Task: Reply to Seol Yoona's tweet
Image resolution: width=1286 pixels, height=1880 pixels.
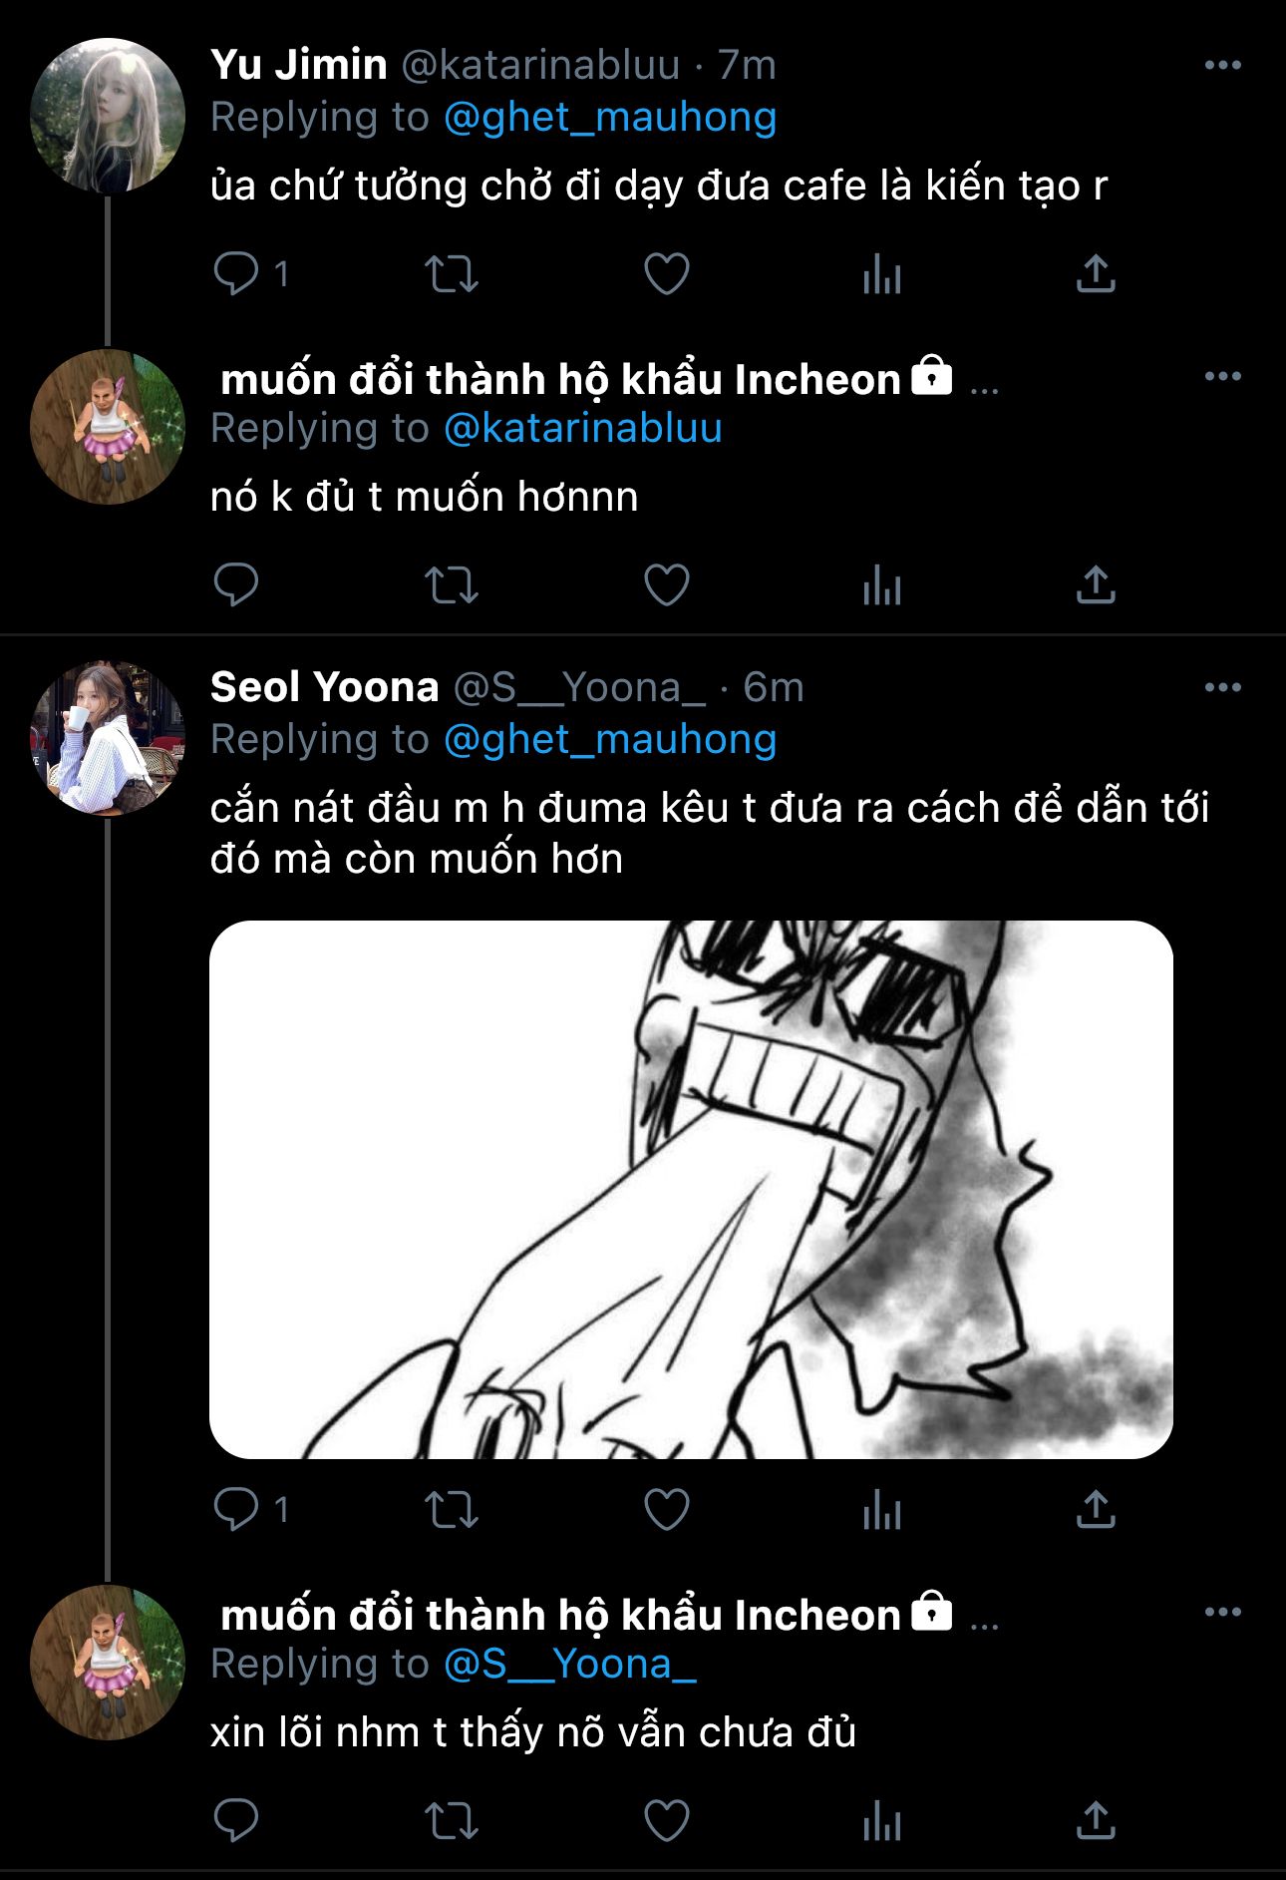Action: (236, 1510)
